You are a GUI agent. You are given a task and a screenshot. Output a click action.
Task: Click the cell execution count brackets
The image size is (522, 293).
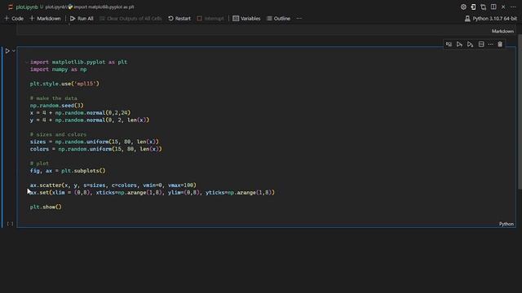click(x=11, y=224)
